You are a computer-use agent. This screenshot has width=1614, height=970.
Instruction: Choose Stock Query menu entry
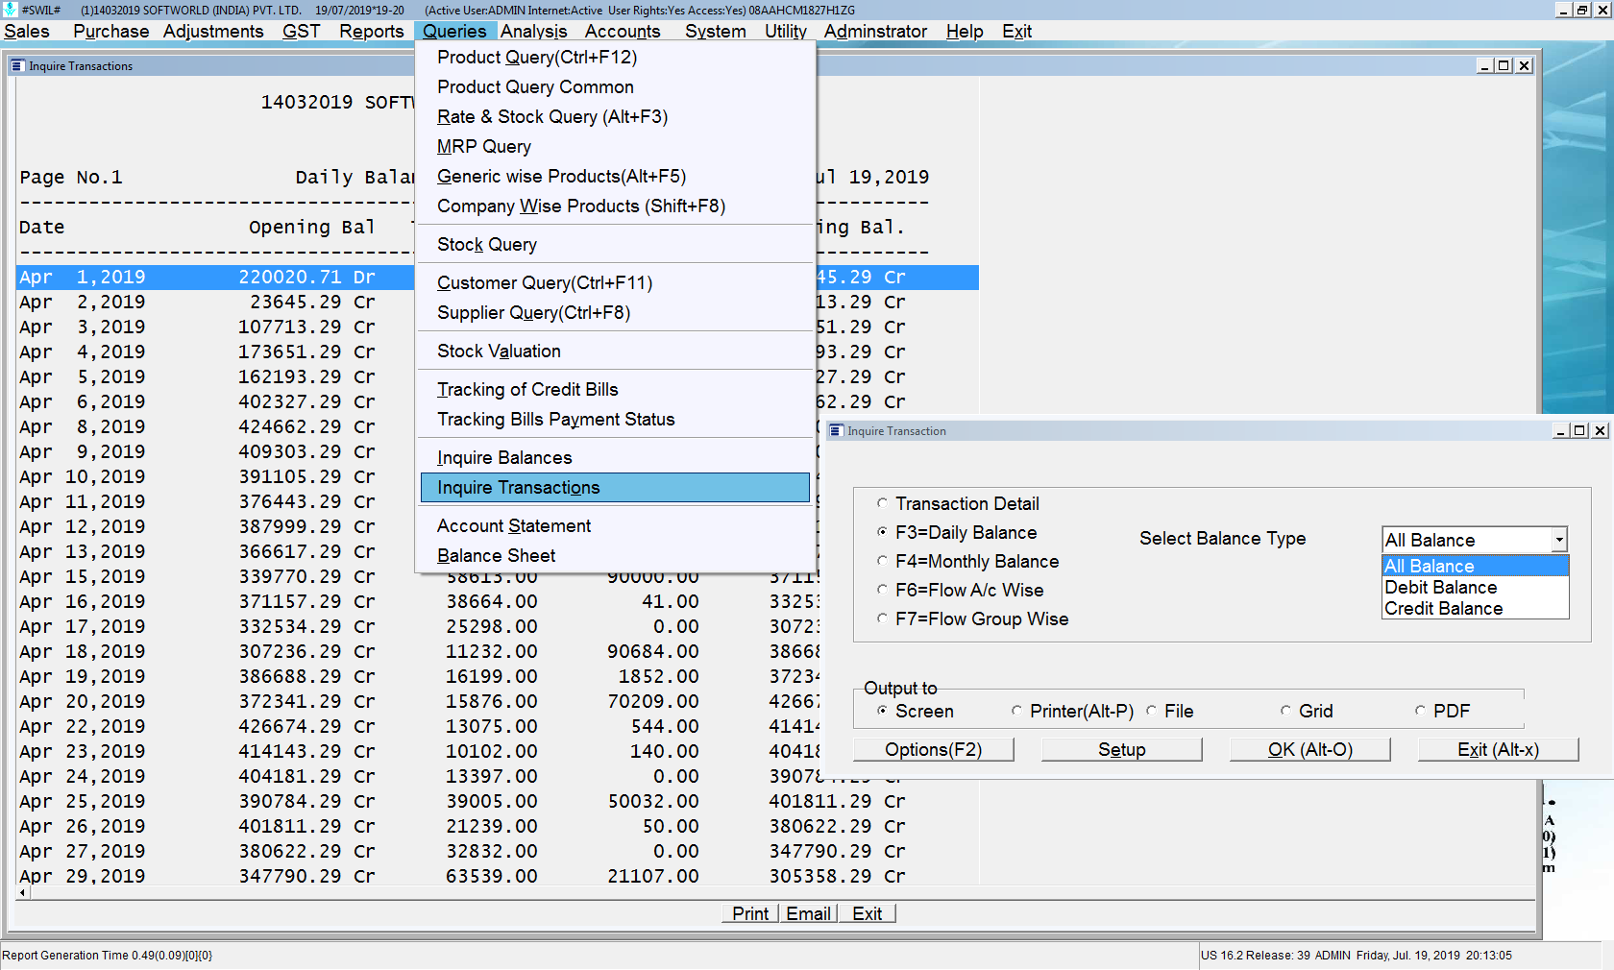615,245
